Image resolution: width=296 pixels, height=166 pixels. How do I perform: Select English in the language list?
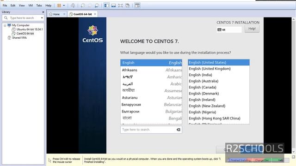151,63
